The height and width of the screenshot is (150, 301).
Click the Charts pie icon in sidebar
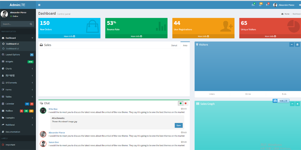pos(3,68)
